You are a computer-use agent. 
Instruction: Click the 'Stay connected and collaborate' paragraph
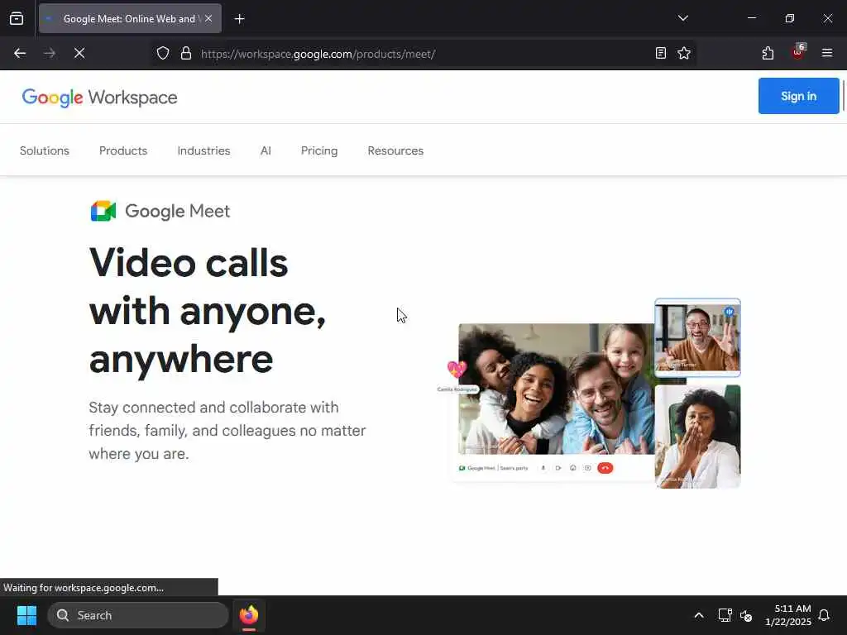point(227,430)
